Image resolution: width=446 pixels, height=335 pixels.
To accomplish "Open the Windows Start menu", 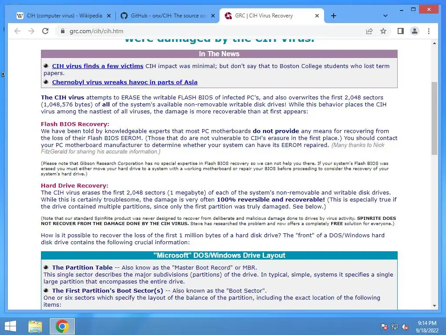I will (10, 326).
